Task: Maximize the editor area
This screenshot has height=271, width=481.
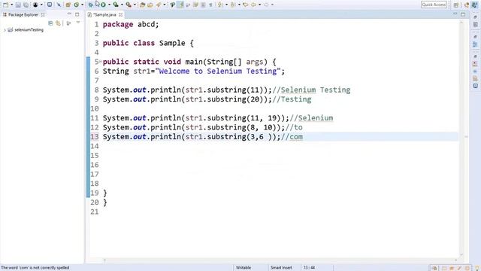Action: [463, 14]
